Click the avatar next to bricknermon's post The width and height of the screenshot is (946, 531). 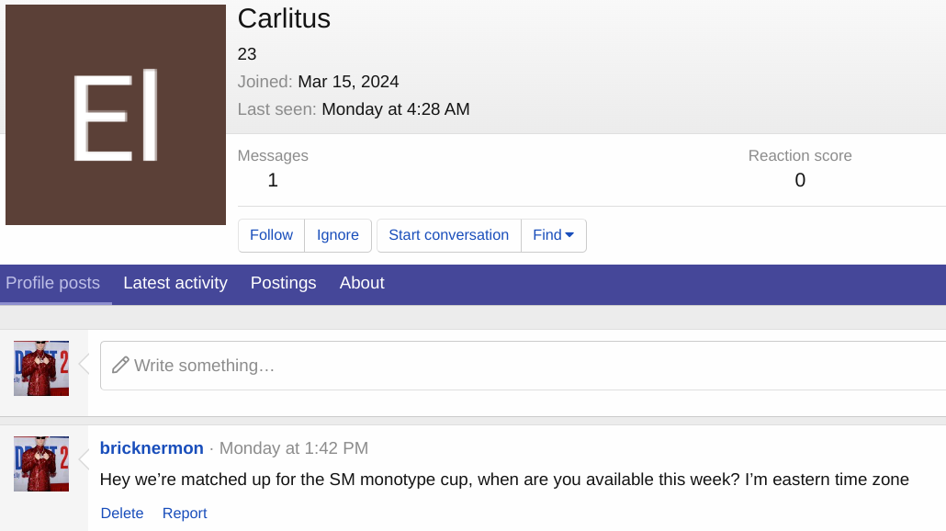coord(41,464)
